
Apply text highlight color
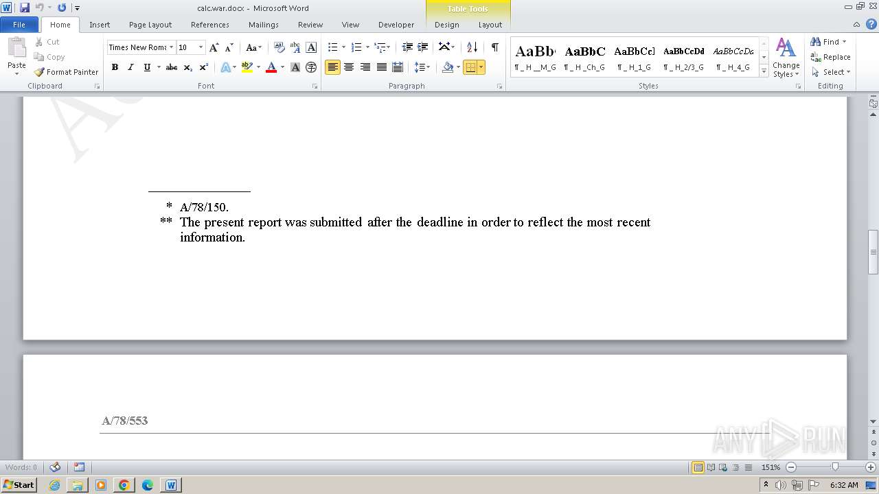[247, 67]
